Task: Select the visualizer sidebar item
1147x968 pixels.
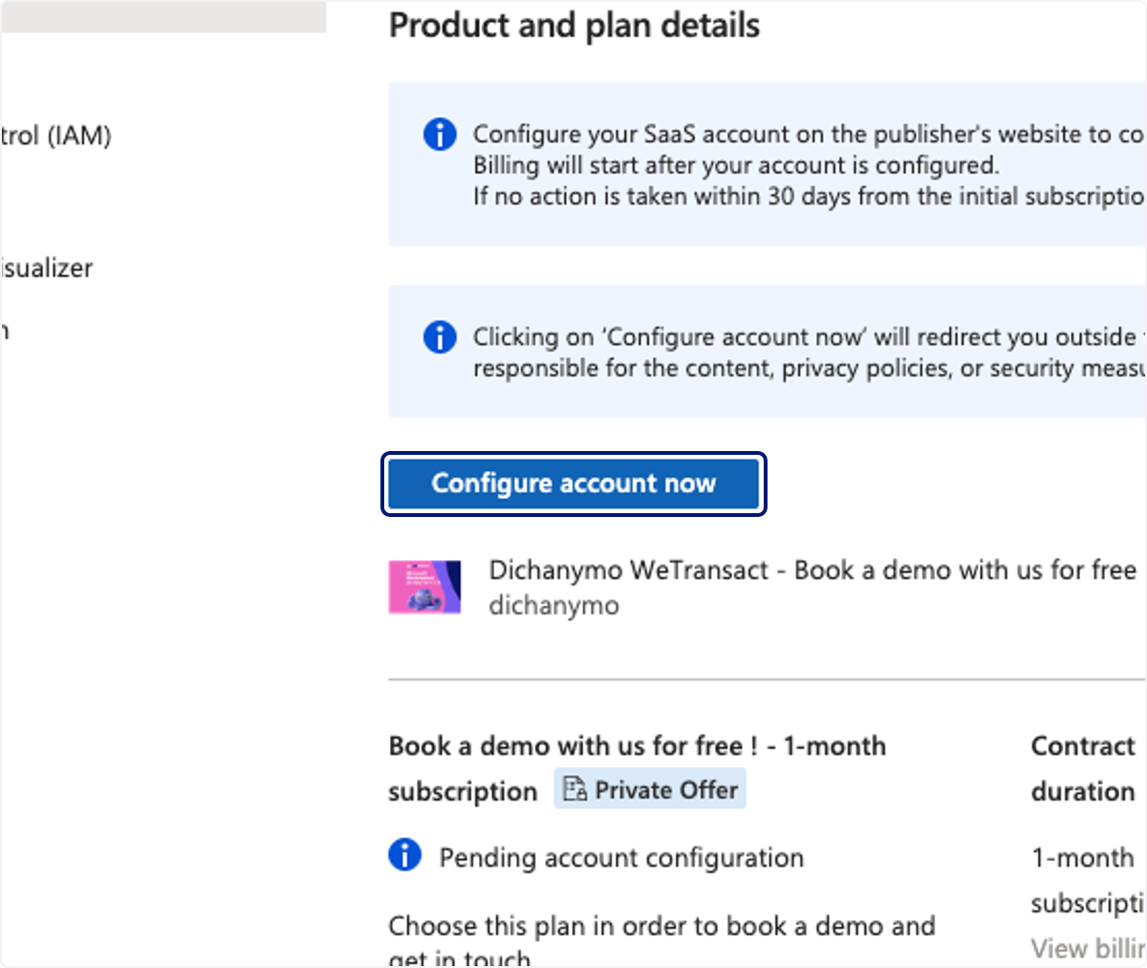Action: (46, 268)
